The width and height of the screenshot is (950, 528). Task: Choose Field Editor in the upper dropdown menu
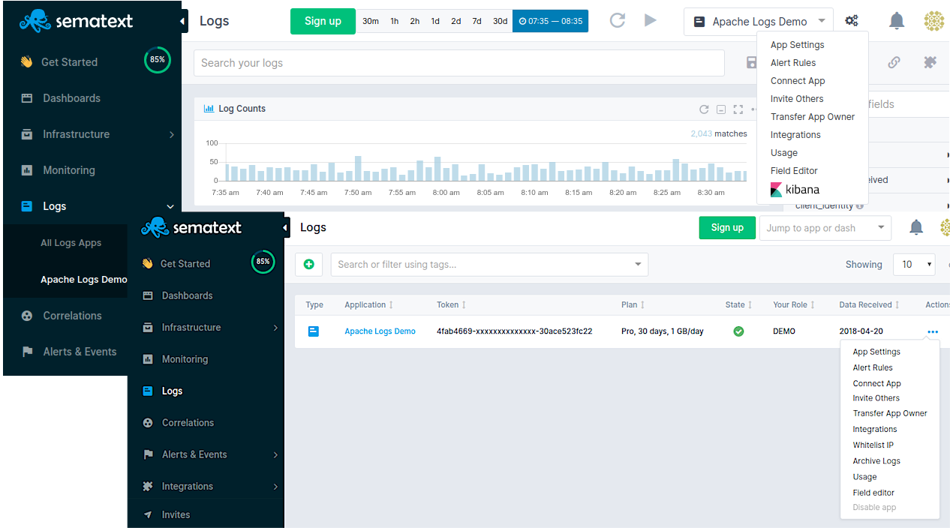tap(794, 171)
